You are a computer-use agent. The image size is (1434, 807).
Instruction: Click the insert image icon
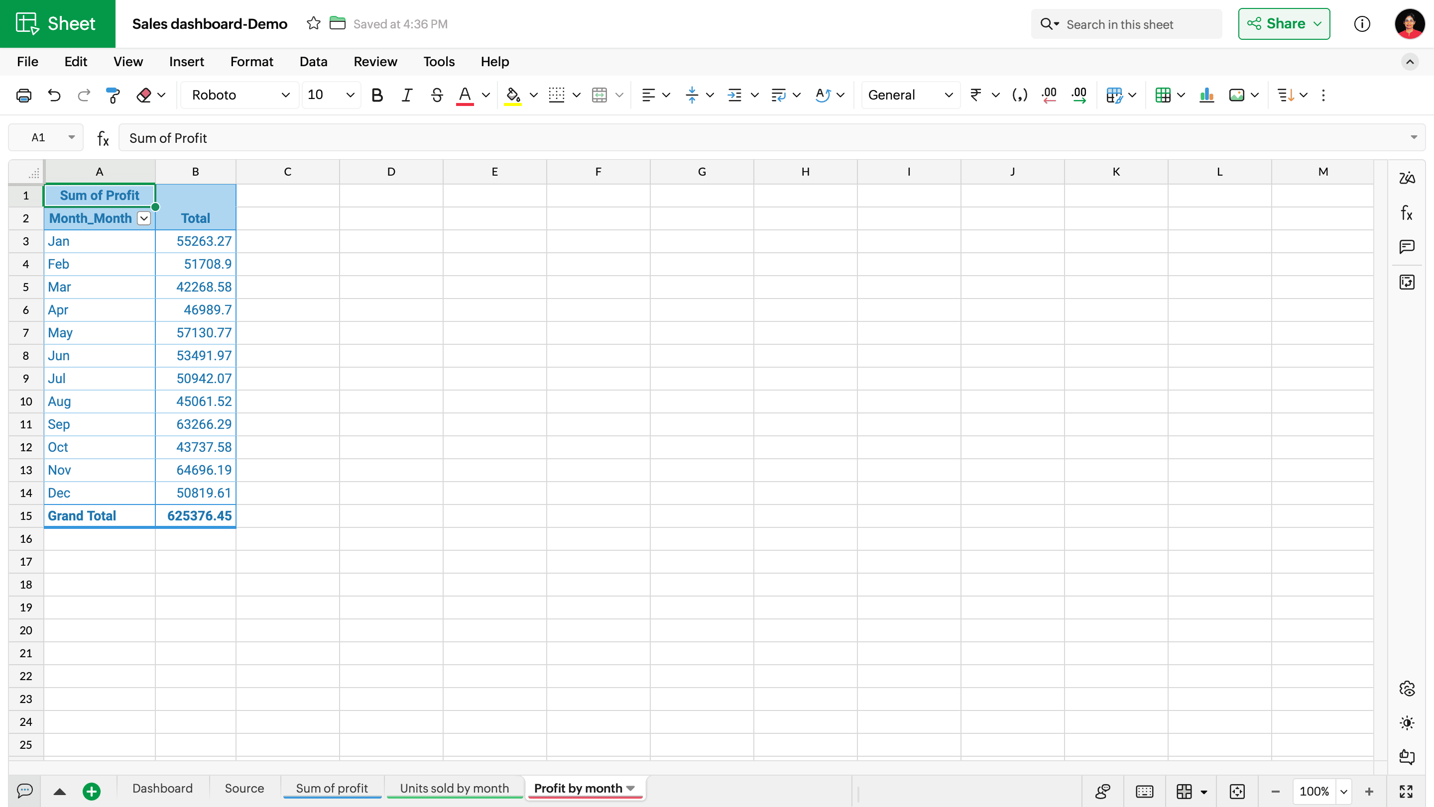tap(1236, 95)
